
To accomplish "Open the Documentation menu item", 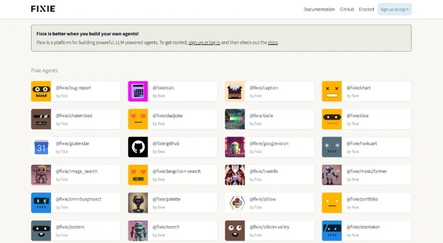I will tap(319, 9).
